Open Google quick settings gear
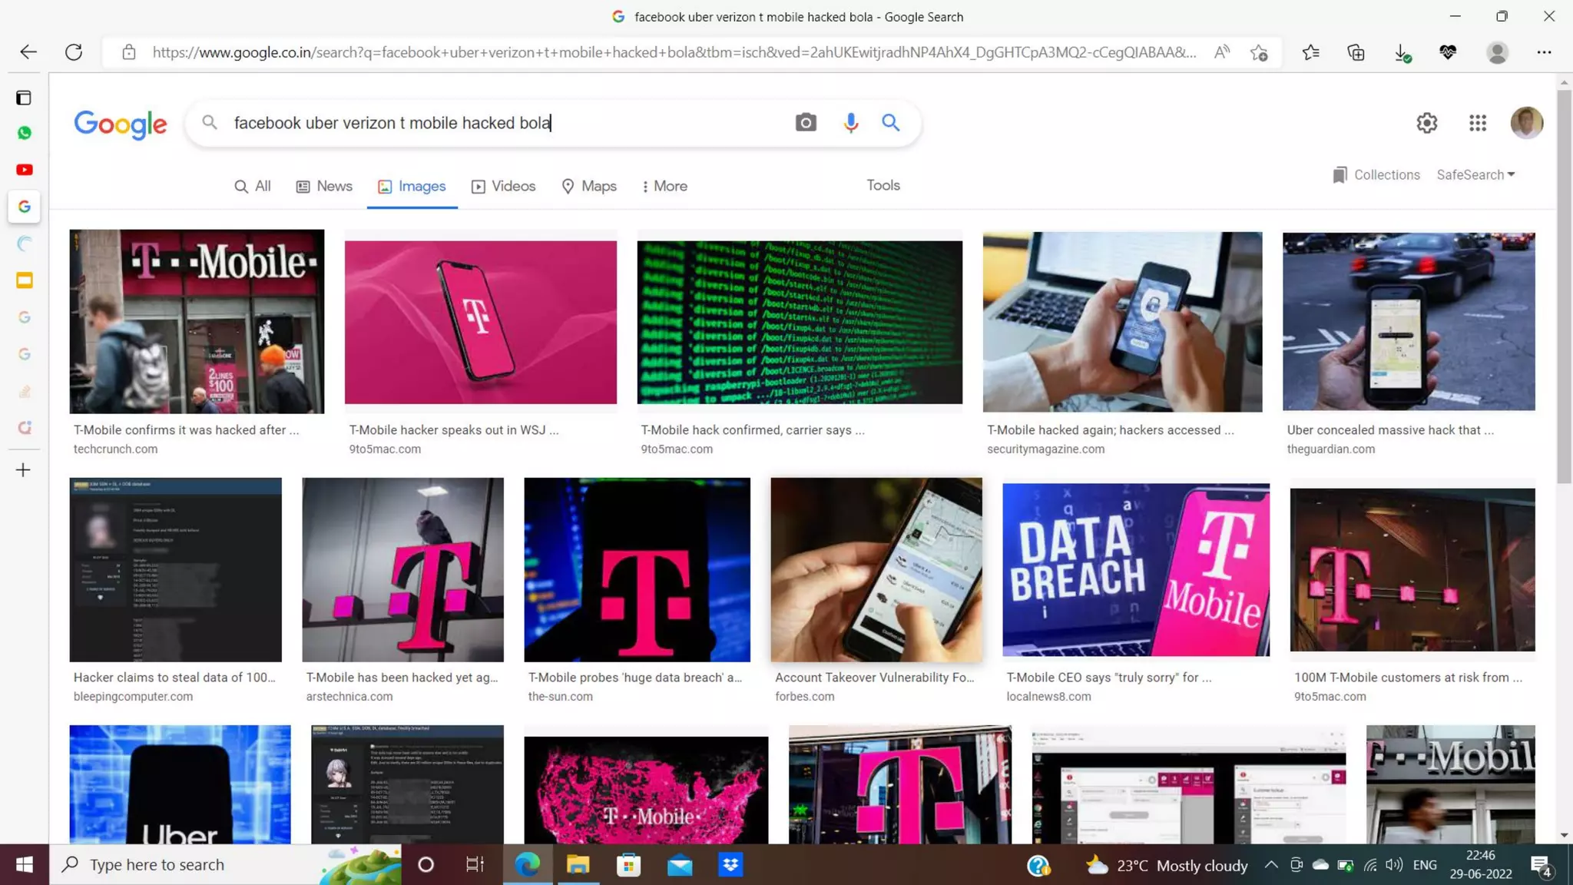The image size is (1573, 885). click(1426, 123)
